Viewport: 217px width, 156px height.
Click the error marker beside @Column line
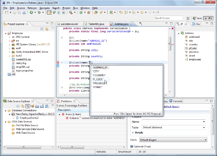[58, 63]
